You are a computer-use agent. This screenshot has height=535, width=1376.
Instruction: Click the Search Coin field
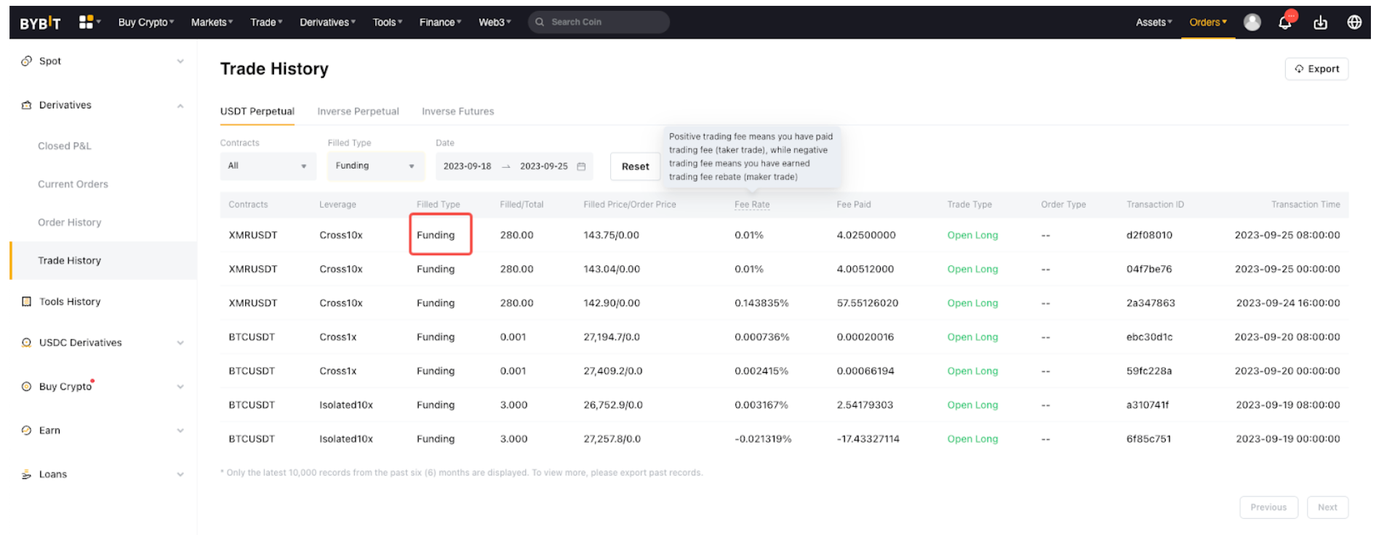pos(604,23)
